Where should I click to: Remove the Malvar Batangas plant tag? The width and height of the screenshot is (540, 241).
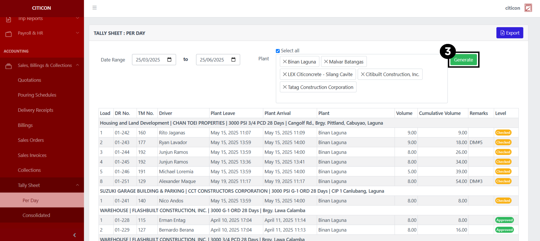(x=326, y=62)
